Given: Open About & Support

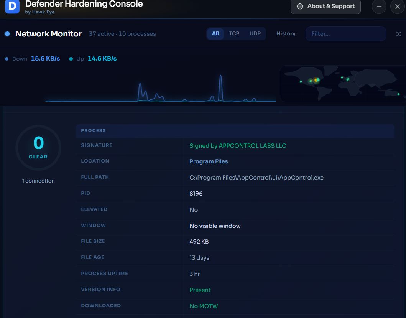Looking at the screenshot, I should [325, 7].
